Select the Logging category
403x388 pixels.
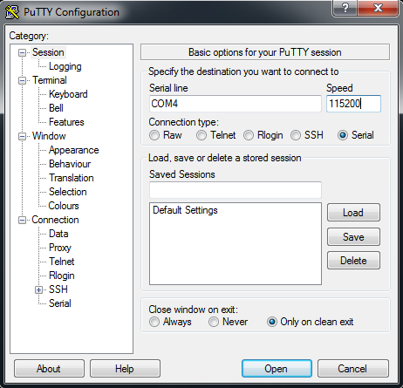(65, 66)
